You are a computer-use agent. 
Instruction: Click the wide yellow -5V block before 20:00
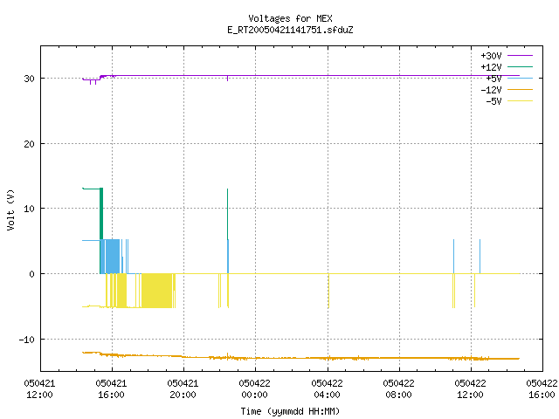(157, 291)
